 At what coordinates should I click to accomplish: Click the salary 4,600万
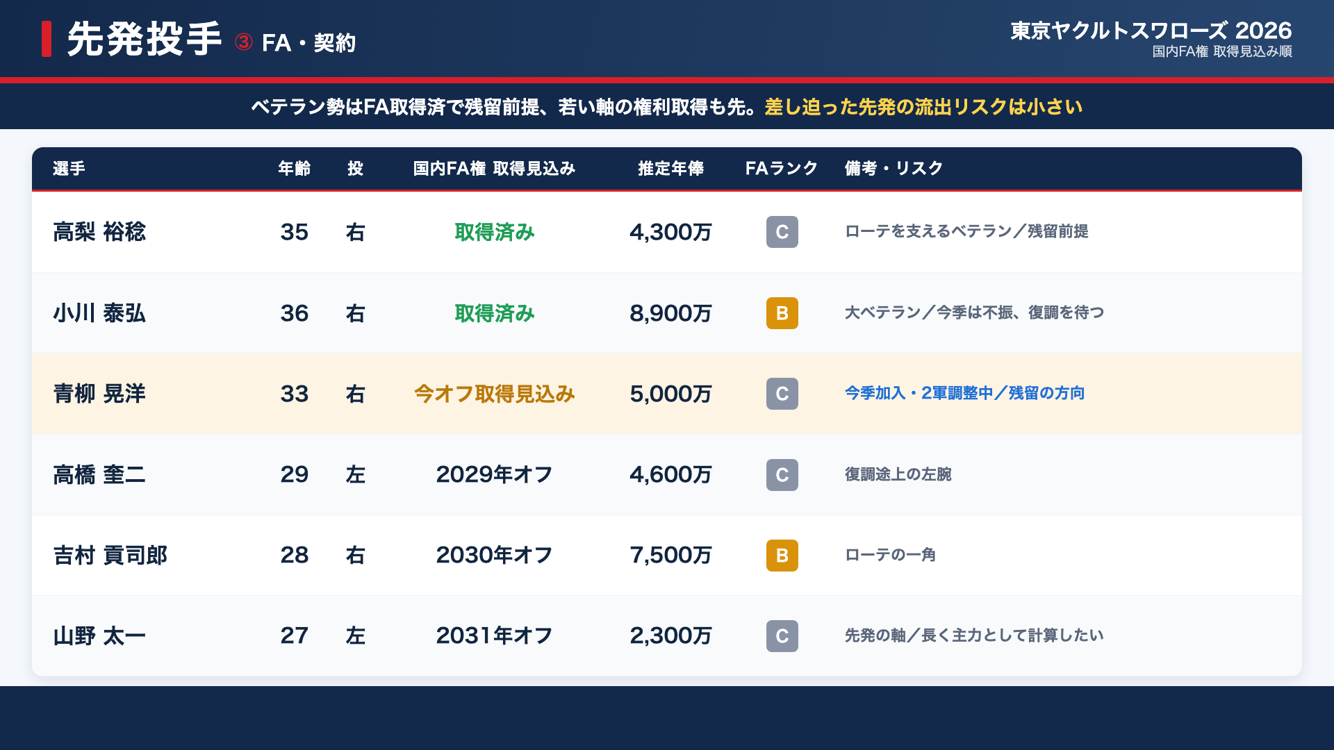[x=671, y=475]
